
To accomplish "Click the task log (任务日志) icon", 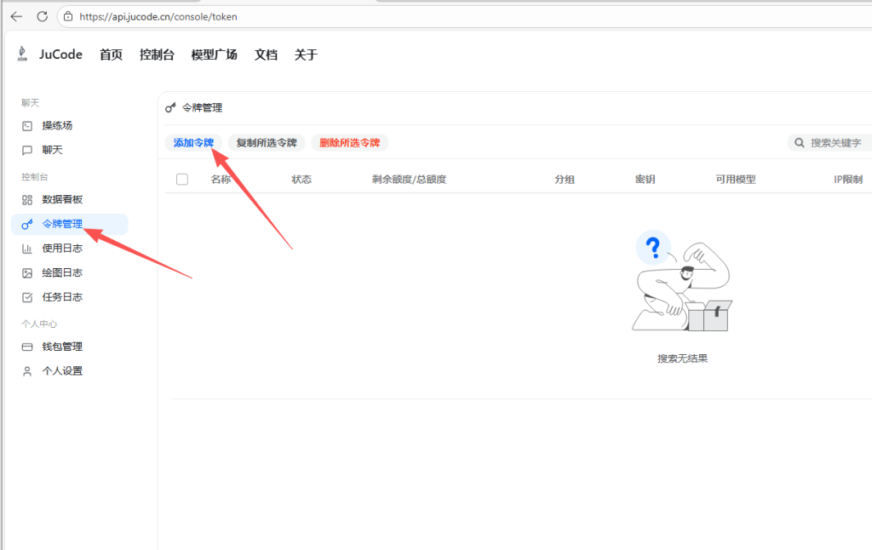I will [x=27, y=298].
